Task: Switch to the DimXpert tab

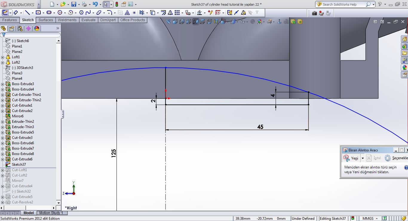Action: (x=108, y=20)
